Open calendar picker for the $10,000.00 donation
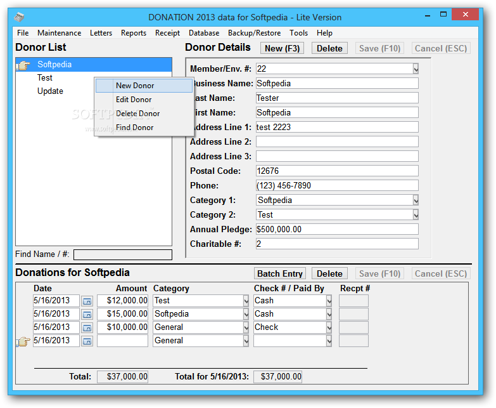Image resolution: width=496 pixels, height=408 pixels. (x=87, y=327)
